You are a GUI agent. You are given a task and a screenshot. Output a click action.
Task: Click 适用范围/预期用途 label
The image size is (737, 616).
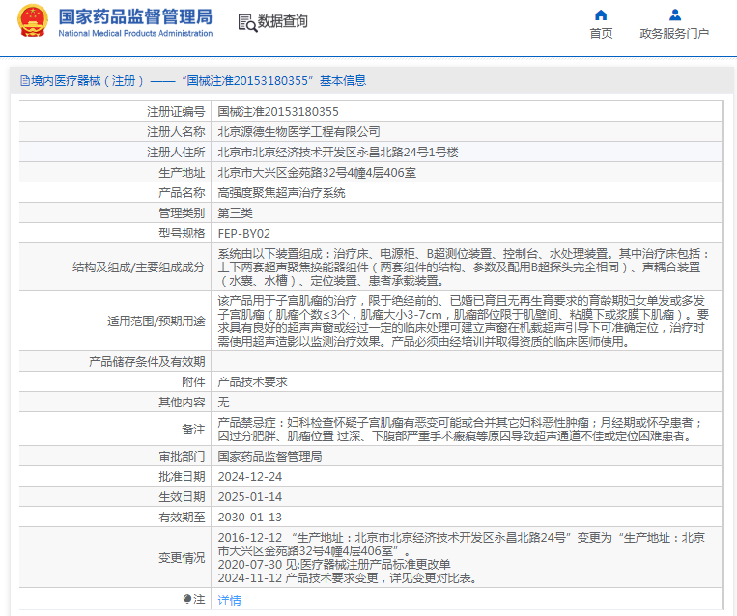coord(156,321)
